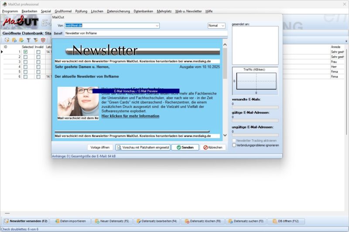The height and width of the screenshot is (232, 349).
Task: Click the gesendet an list box
Action: click(x=255, y=46)
